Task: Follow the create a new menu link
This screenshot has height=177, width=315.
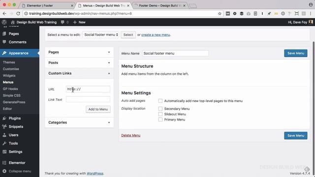Action: (x=156, y=35)
